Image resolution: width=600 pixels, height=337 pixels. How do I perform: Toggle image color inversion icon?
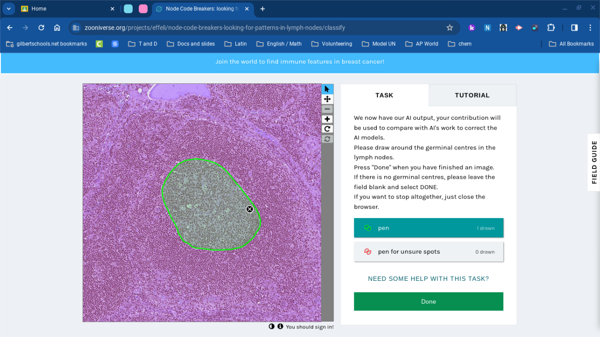(x=272, y=326)
